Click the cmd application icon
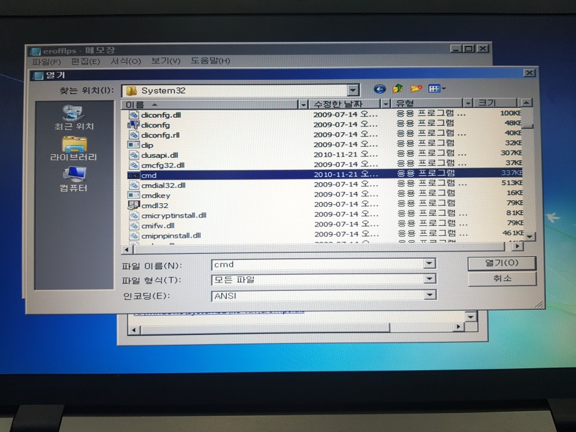The image size is (576, 432). coord(133,175)
